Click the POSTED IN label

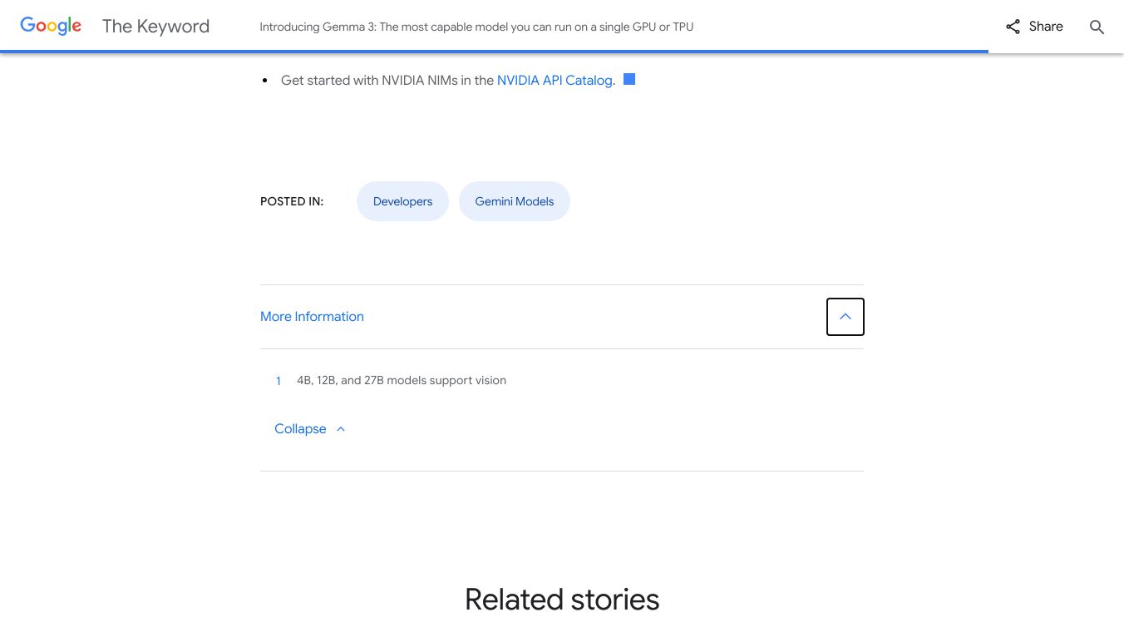click(x=292, y=201)
